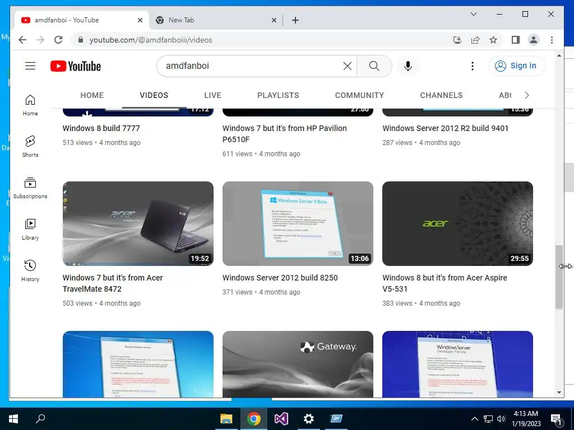Go to the YouTube logo homepage

click(76, 66)
